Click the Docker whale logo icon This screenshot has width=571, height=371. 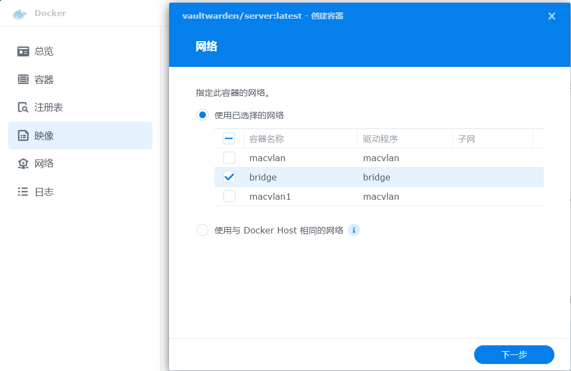19,14
